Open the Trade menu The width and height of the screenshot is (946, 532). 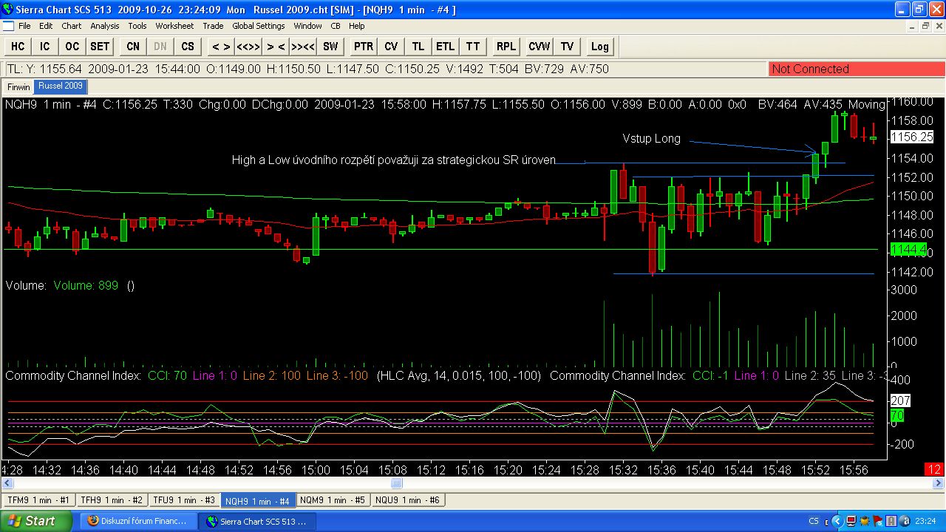point(213,26)
